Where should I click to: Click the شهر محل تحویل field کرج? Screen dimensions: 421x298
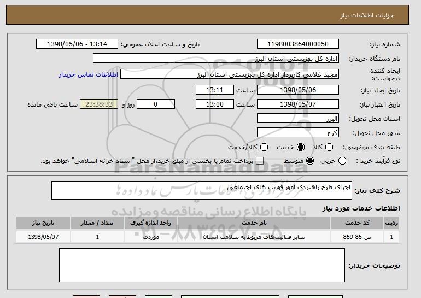pos(298,133)
